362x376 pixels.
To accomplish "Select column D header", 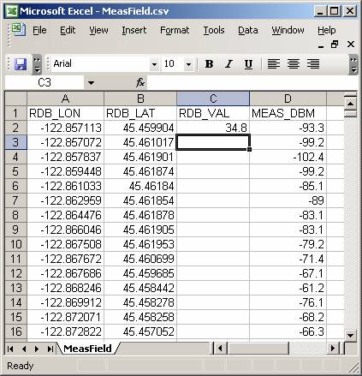I will tap(288, 98).
